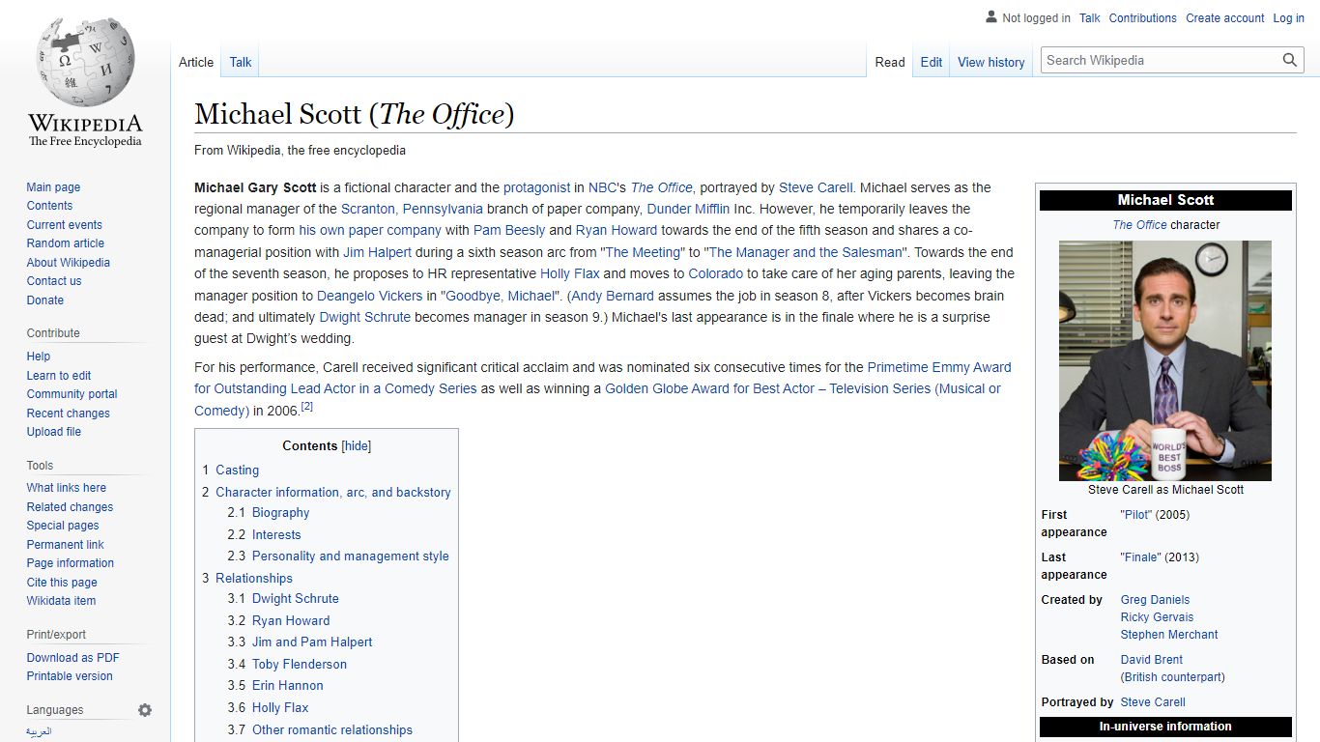The image size is (1320, 742).
Task: Open About Wikipedia
Action: click(68, 263)
